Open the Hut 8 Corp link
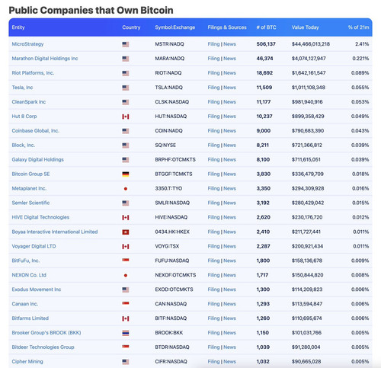Image resolution: width=381 pixels, height=368 pixels. pos(24,117)
